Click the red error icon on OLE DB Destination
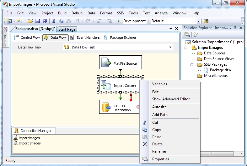This screenshot has width=247, height=166. 138,107
